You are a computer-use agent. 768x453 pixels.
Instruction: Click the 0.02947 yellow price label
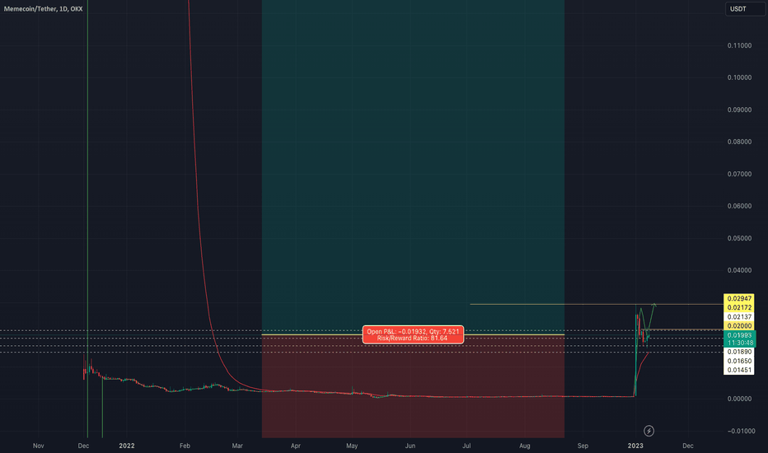click(x=738, y=299)
